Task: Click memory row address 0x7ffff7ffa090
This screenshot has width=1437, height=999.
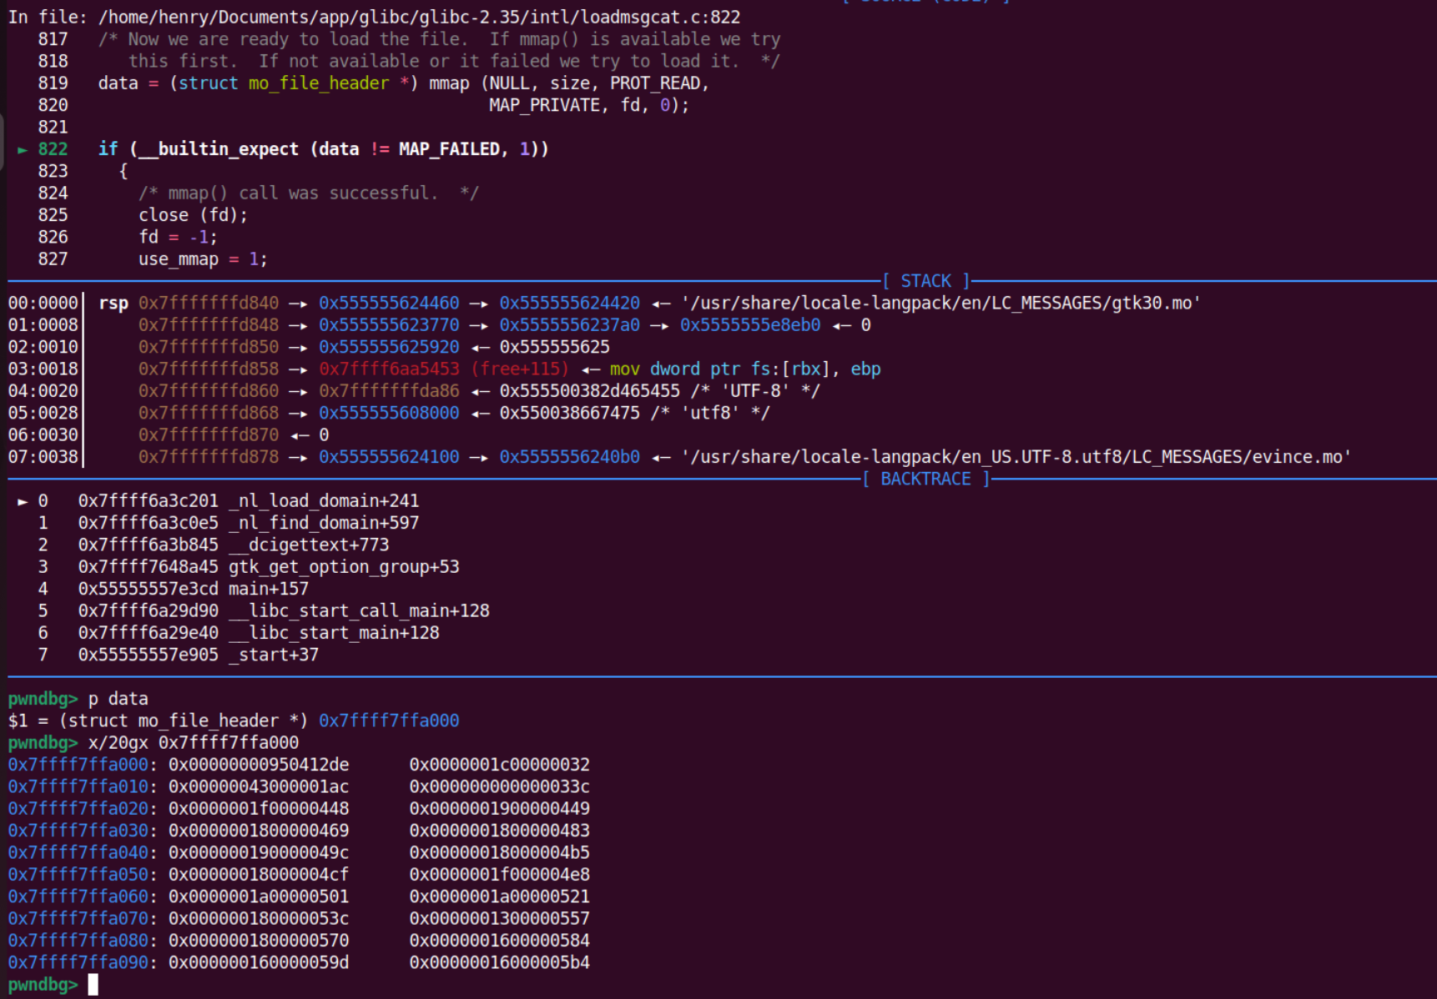Action: click(78, 962)
